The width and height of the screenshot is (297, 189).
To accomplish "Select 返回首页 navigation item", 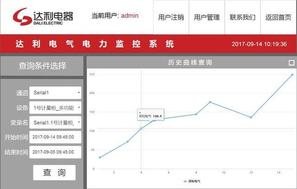I will pos(278,18).
